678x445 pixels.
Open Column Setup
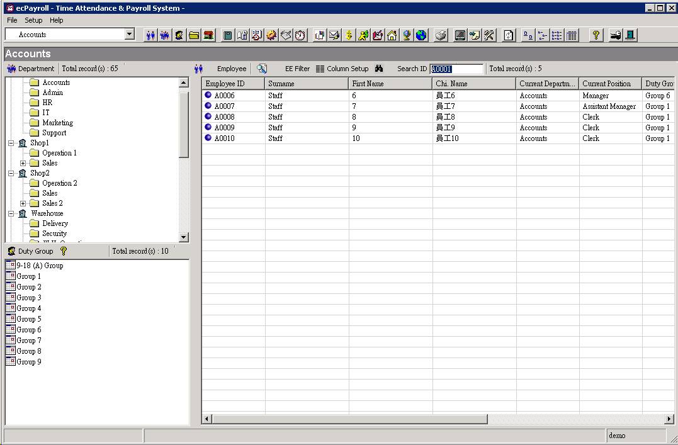pos(342,69)
